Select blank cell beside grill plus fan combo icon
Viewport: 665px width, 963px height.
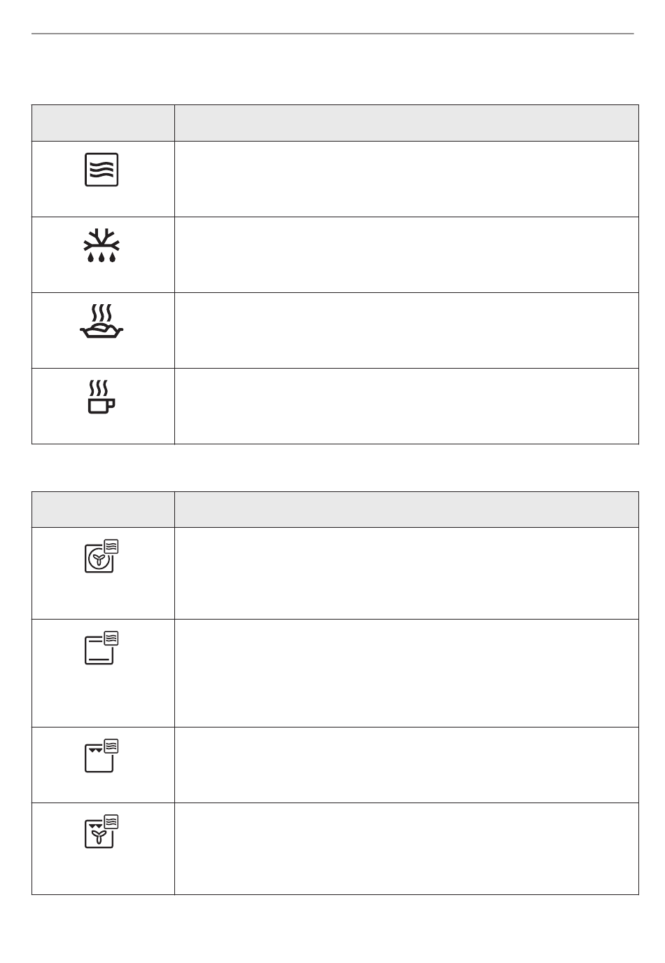coord(407,849)
